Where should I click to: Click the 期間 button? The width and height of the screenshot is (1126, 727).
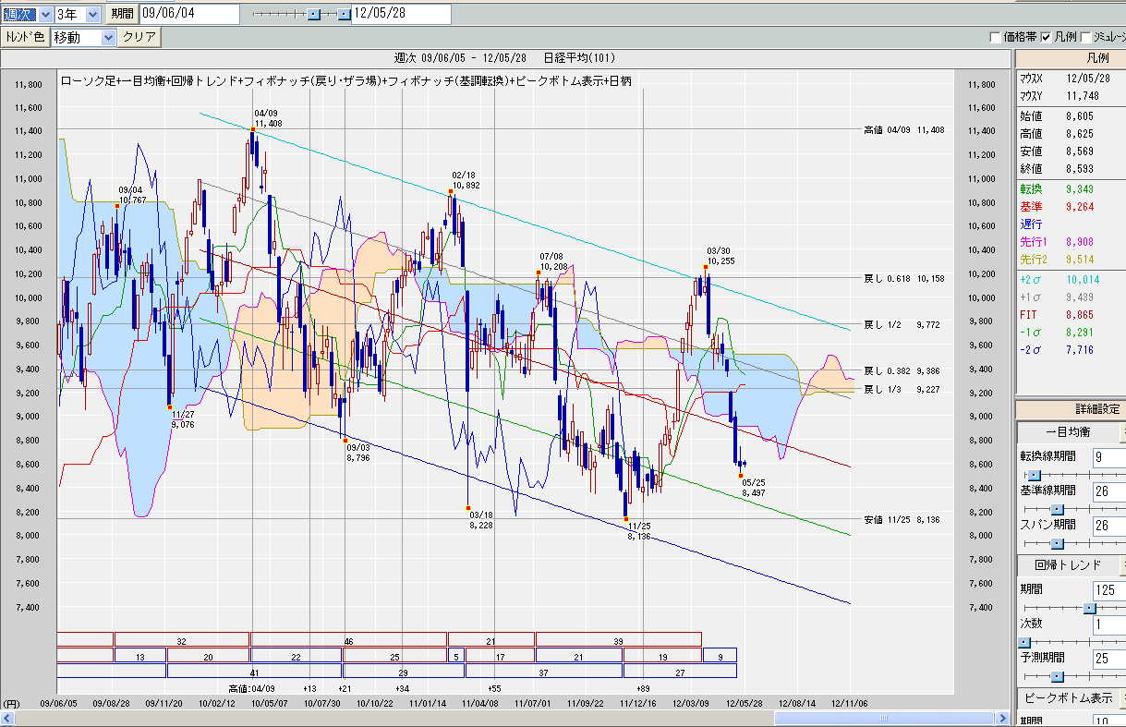click(x=121, y=14)
